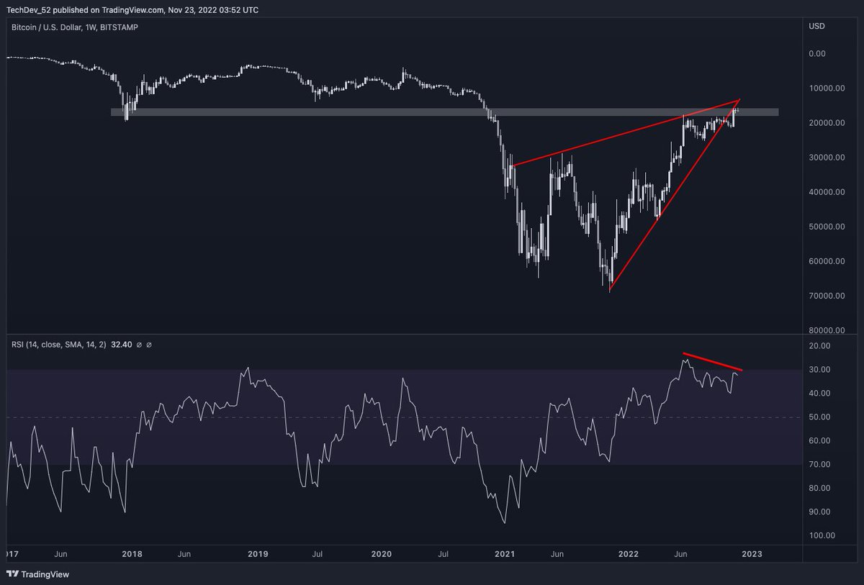Click the "30.00" RSI axis label
Viewport: 864px width, 585px height.
[x=819, y=370]
